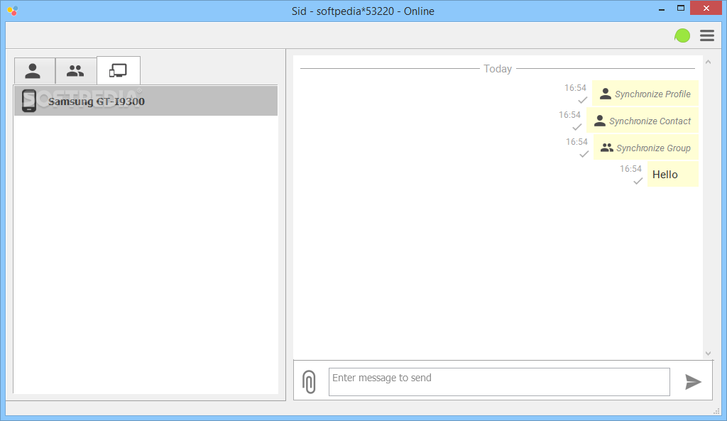Open the contacts tab with single person icon
This screenshot has width=727, height=421.
[35, 71]
